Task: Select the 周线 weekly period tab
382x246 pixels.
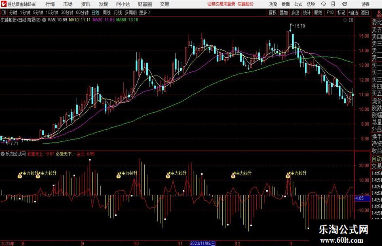Action: (107, 13)
